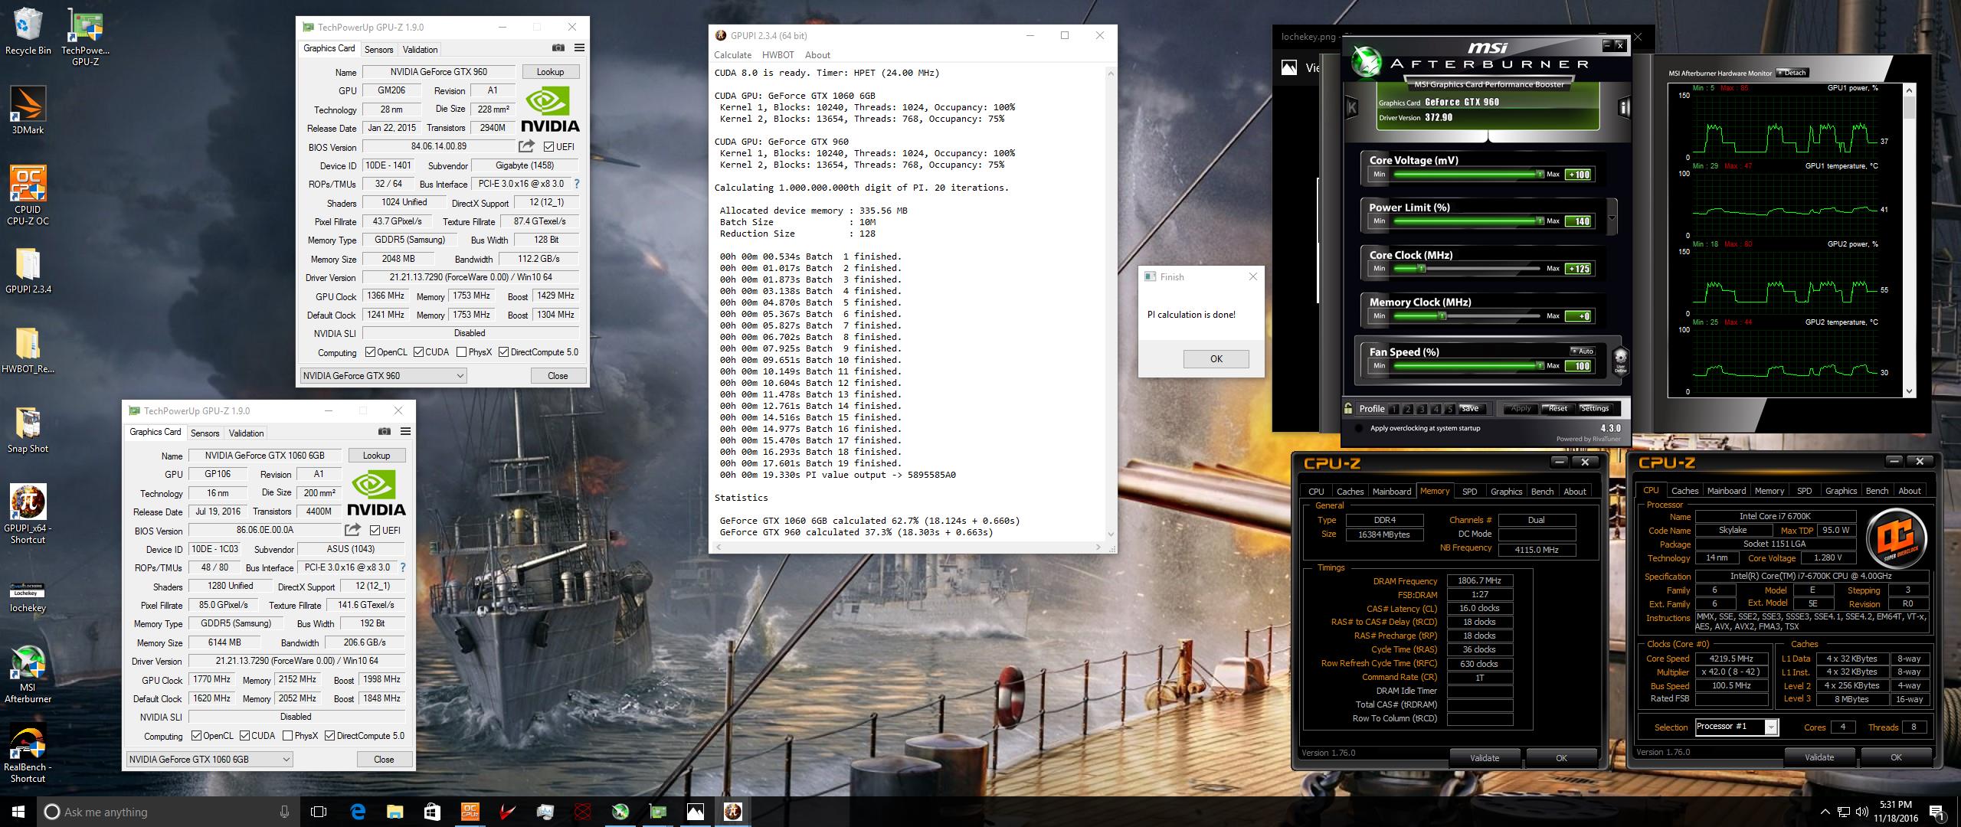The height and width of the screenshot is (827, 1961).
Task: Click Lookup button in GTX 960 GPU-Z
Action: coord(550,72)
